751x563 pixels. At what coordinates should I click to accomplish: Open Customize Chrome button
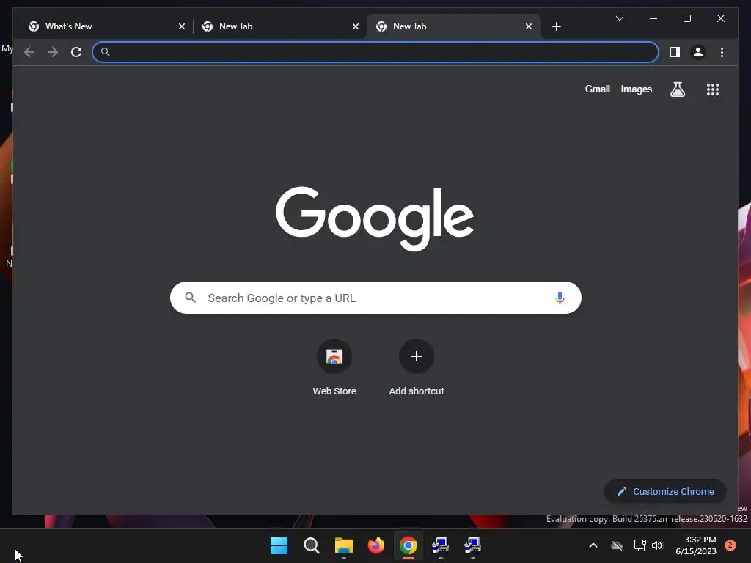(x=665, y=491)
